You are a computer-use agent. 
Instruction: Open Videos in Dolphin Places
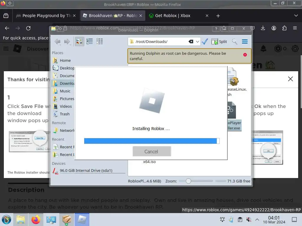(63, 106)
